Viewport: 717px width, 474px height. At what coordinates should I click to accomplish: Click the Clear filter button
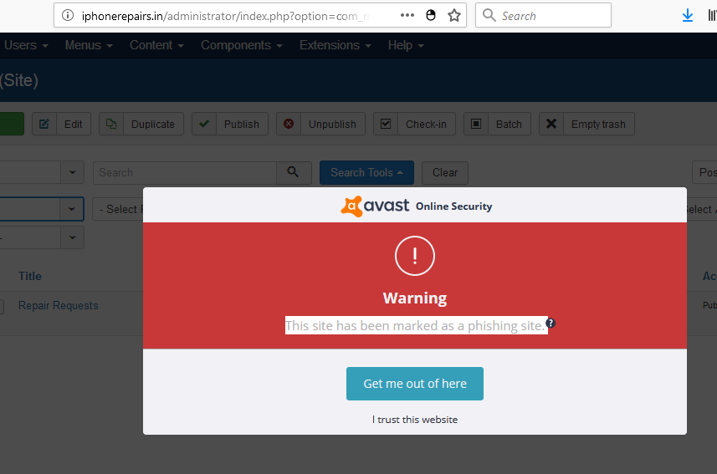(445, 172)
